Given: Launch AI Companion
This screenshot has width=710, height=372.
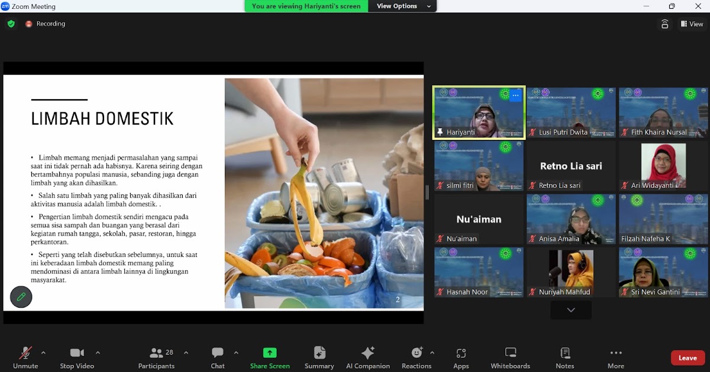Looking at the screenshot, I should (x=367, y=357).
